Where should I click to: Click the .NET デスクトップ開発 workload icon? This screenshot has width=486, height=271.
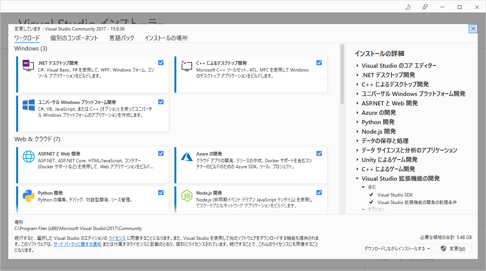pyautogui.click(x=28, y=66)
